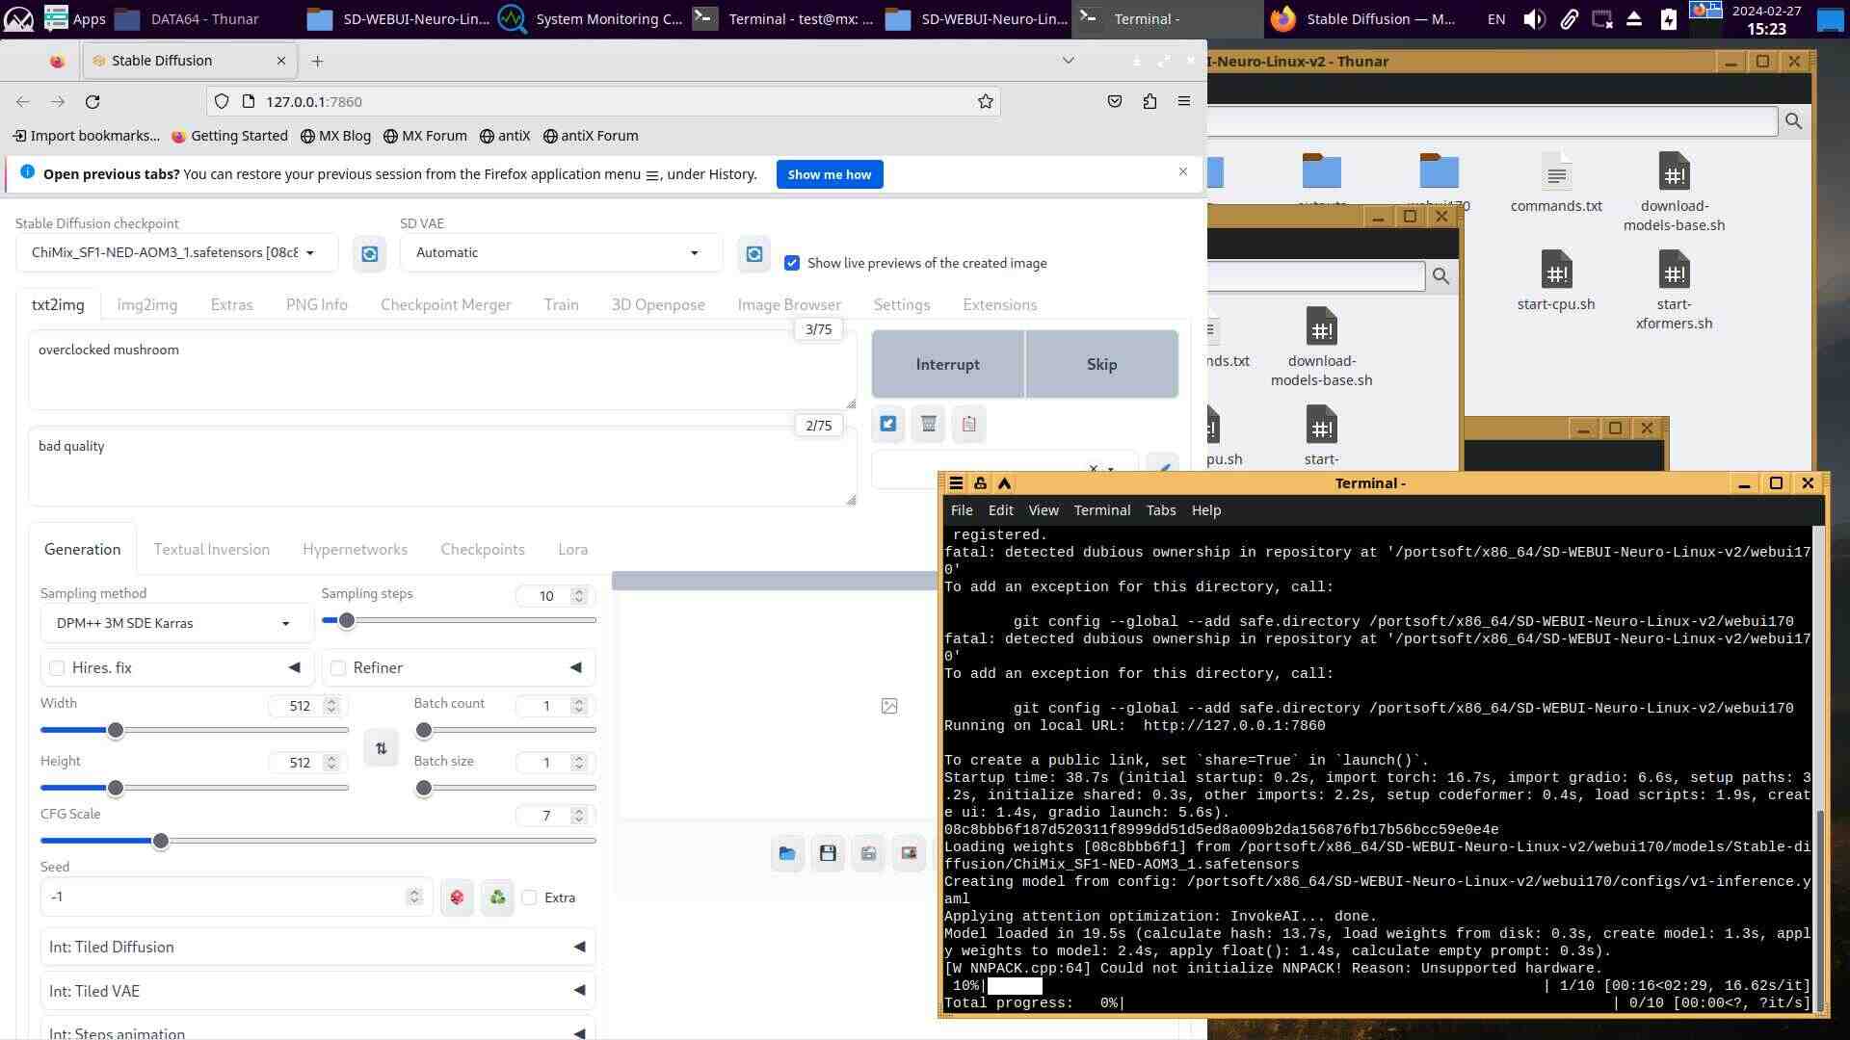Click the trash clear prompt icon

[928, 424]
